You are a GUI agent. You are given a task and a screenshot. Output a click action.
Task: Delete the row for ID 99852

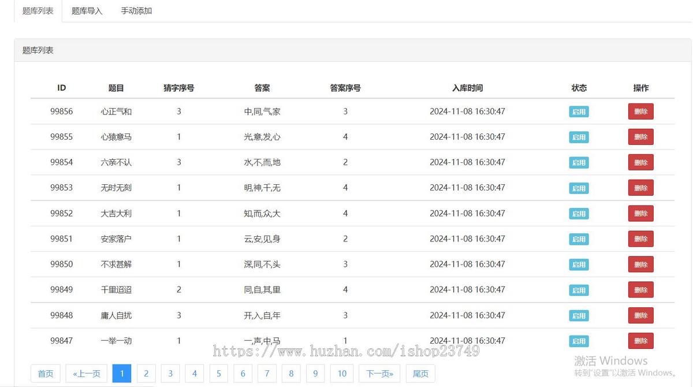pyautogui.click(x=640, y=213)
